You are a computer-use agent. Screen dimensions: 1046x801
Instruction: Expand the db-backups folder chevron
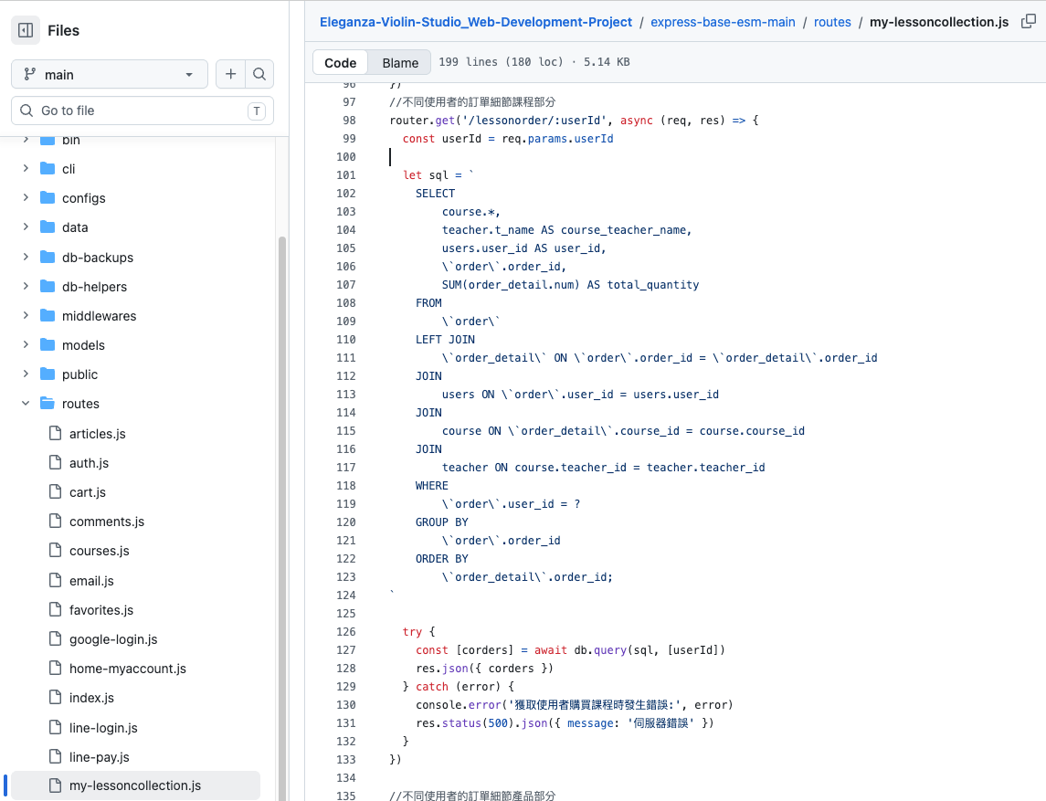(x=26, y=258)
